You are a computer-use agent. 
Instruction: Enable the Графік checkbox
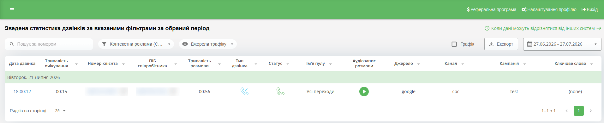pyautogui.click(x=454, y=44)
